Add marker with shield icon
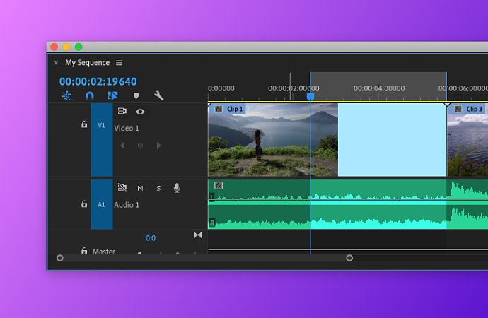Viewport: 488px width, 318px height. [136, 95]
